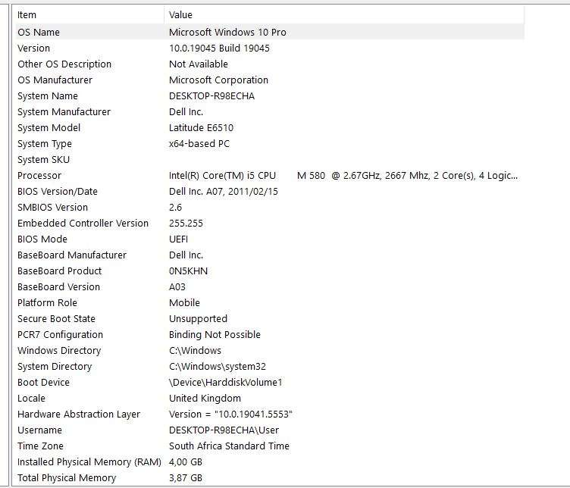Image resolution: width=570 pixels, height=488 pixels.
Task: Select the Username row label
Action: click(39, 430)
